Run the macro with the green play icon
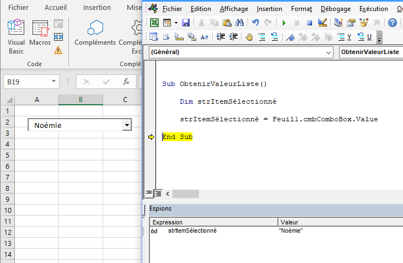 point(284,23)
